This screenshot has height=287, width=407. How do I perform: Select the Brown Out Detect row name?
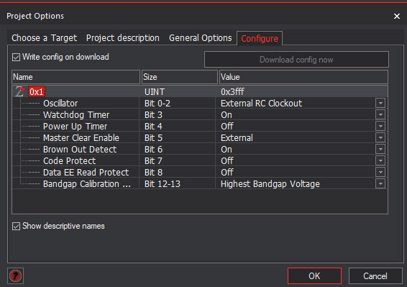click(x=80, y=150)
